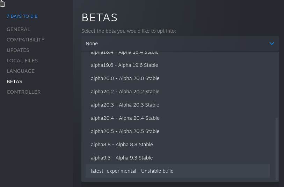This screenshot has height=187, width=284.
Task: Choose alpha20.0 - Alpha 20.0 Stable
Action: click(125, 78)
